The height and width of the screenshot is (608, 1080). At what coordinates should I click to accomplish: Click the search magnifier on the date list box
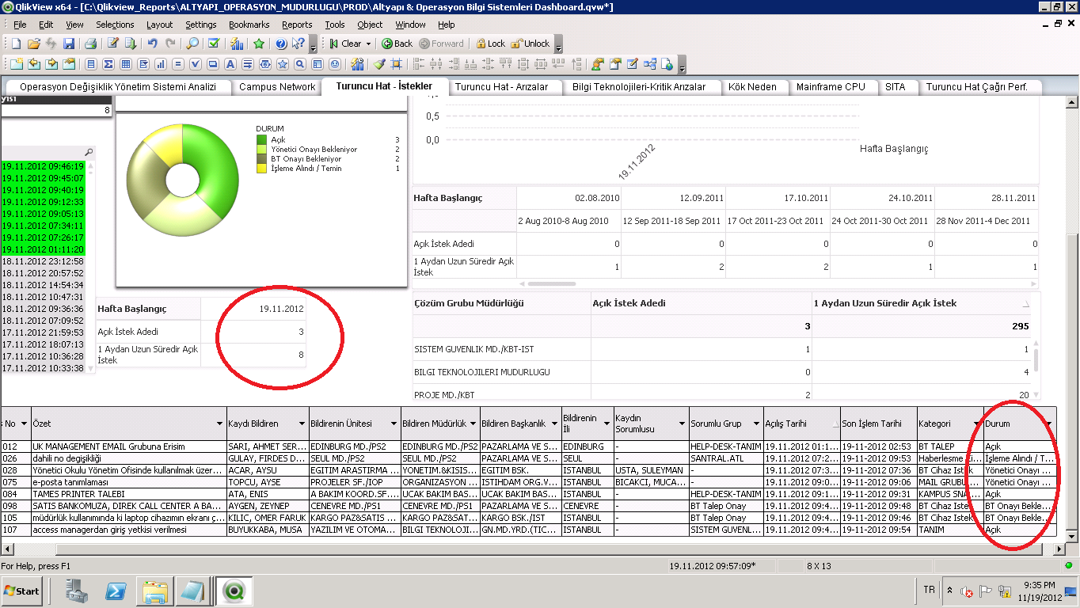click(89, 152)
